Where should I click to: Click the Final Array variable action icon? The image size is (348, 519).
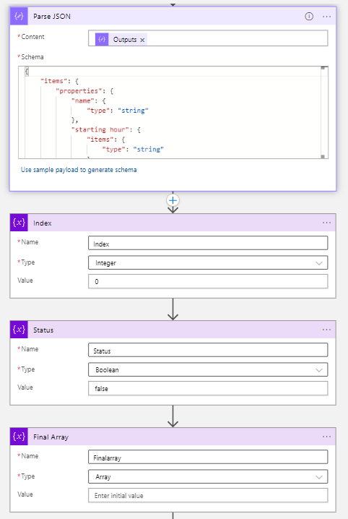(19, 437)
